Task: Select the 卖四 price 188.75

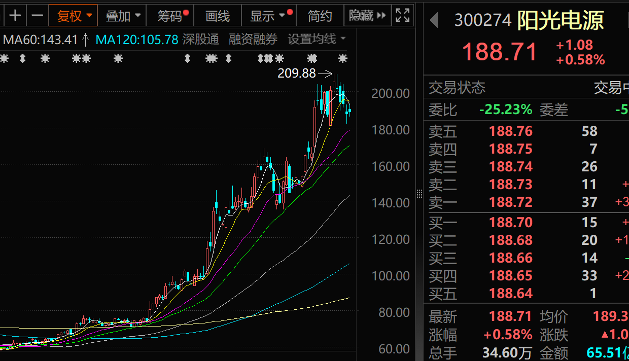Action: click(511, 149)
